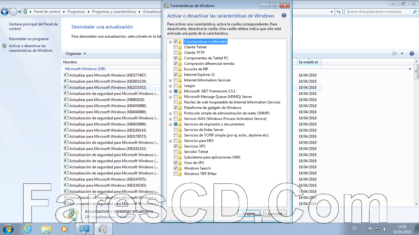Uncheck Componentes de Tablet PC
The width and height of the screenshot is (419, 235).
(x=175, y=58)
